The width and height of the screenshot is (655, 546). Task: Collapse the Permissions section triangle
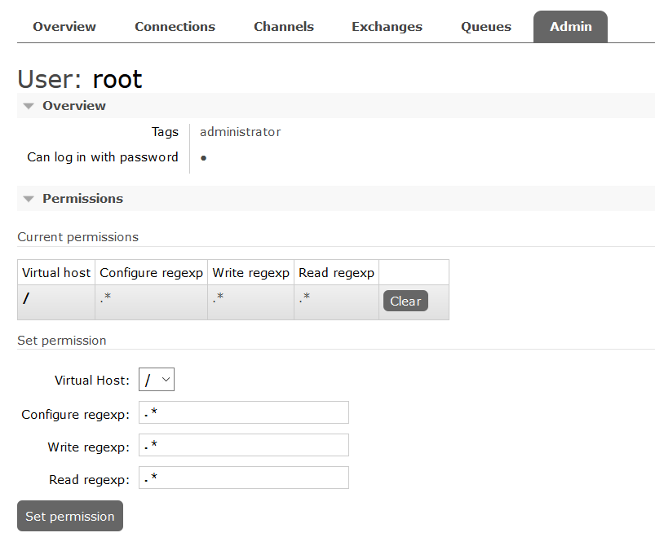(29, 199)
